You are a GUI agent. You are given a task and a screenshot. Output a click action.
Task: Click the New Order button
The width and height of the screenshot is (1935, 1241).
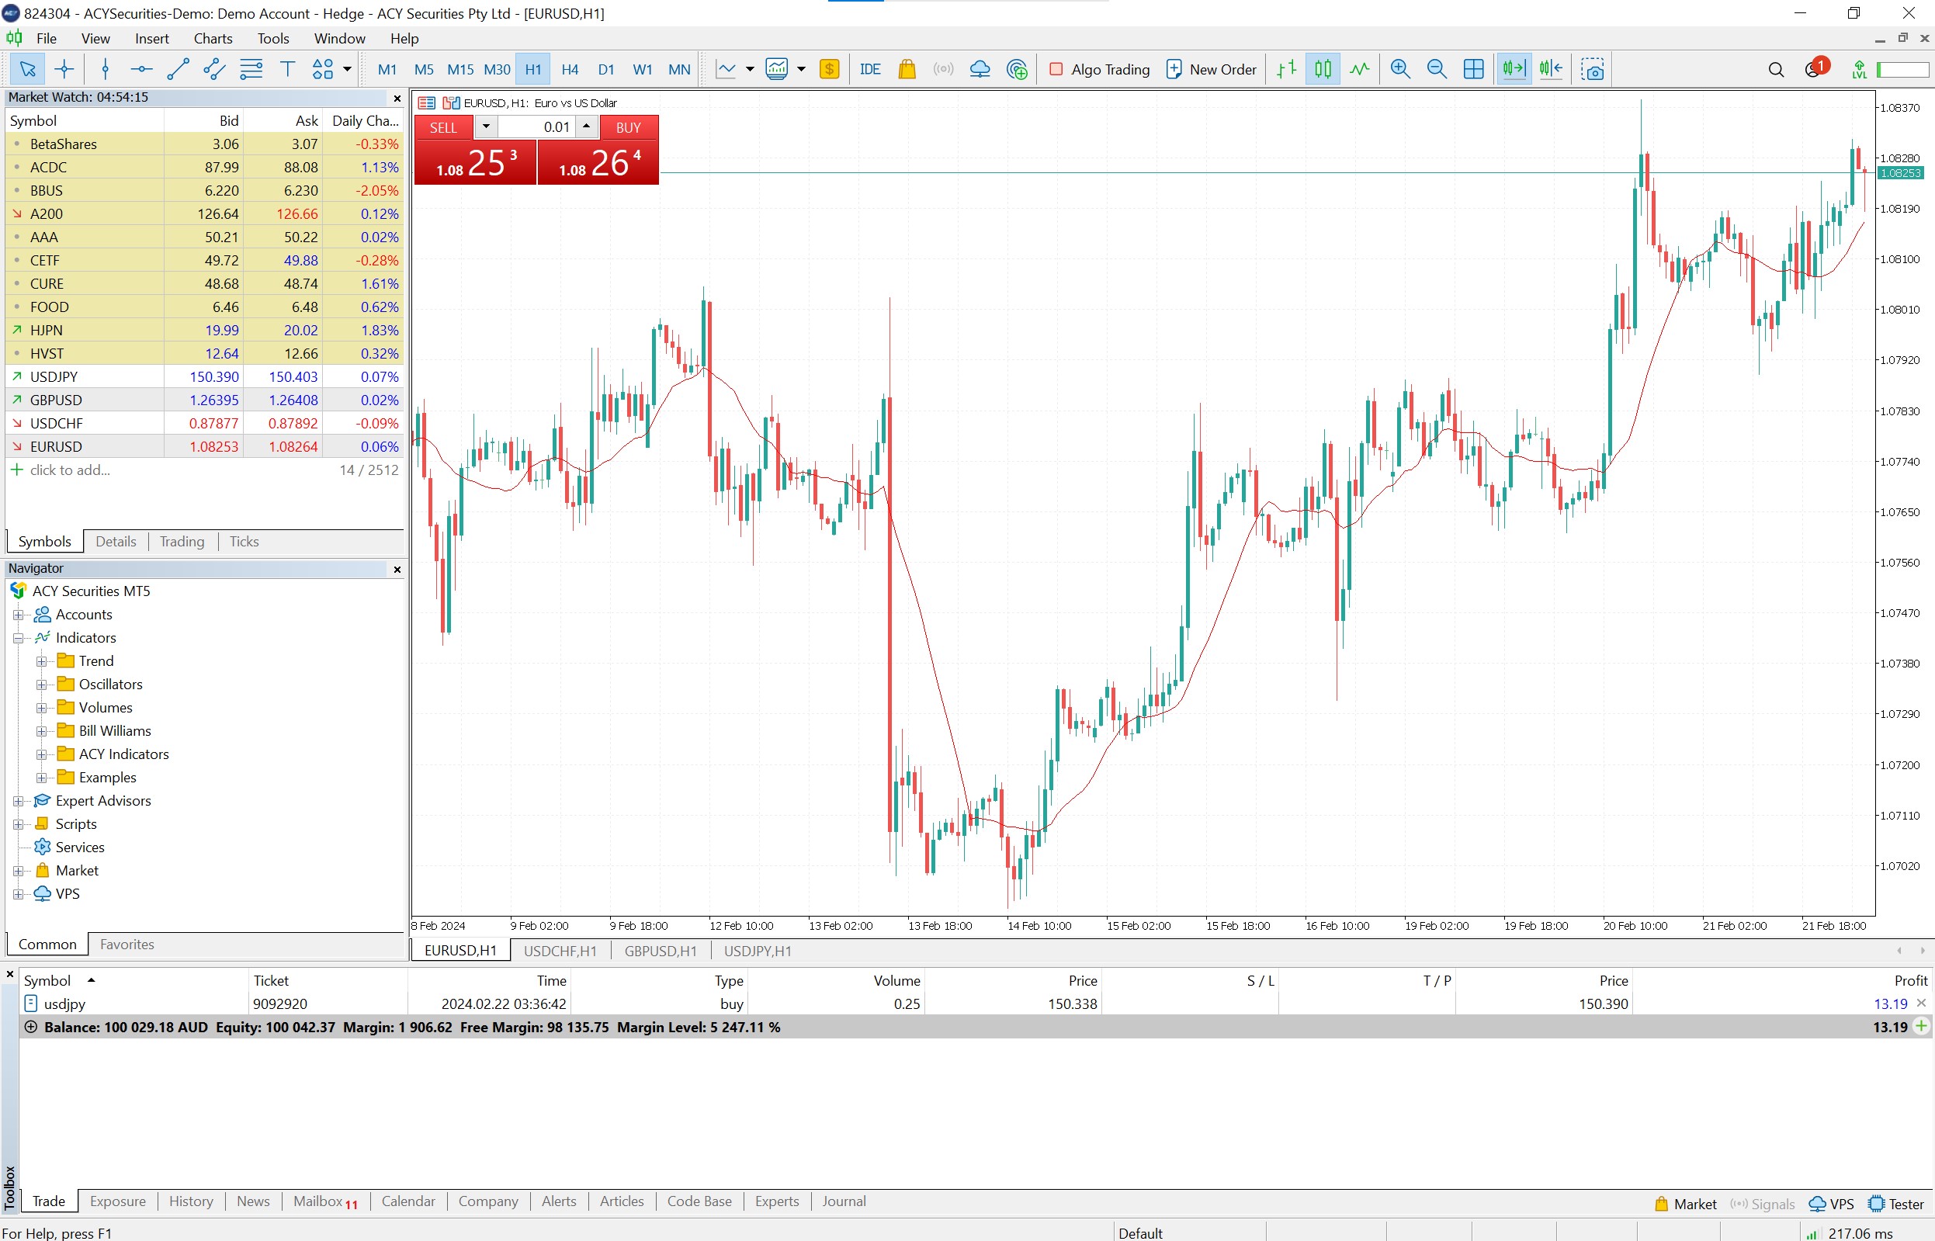click(1212, 69)
